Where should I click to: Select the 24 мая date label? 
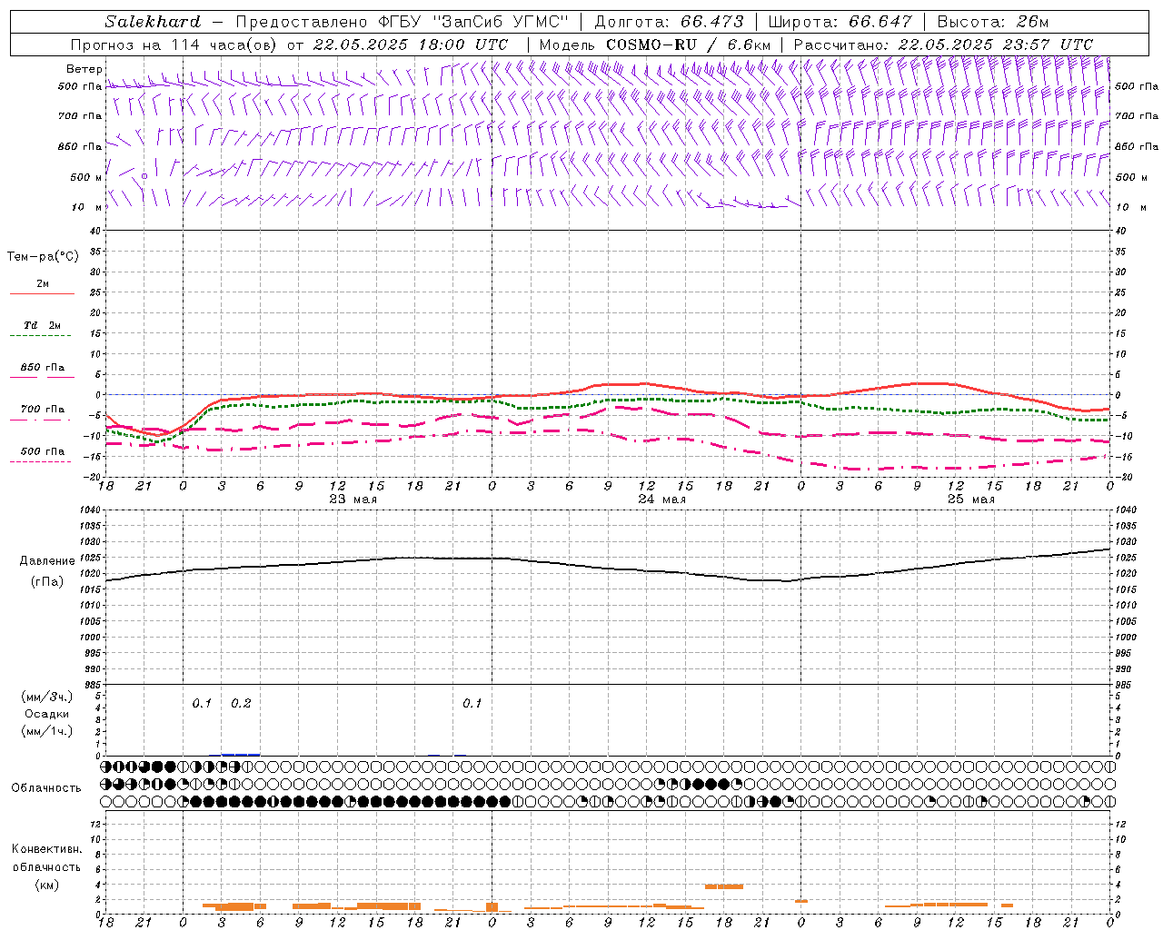tap(661, 500)
